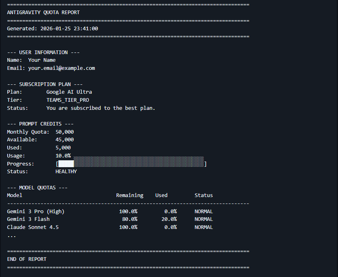Select the "Your Name" value
Image resolution: width=338 pixels, height=277 pixels.
tap(42, 60)
